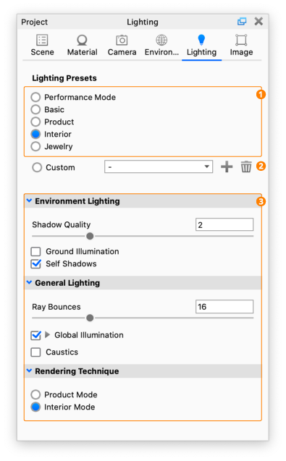Screen dimensions: 286x461
Task: Click the Ray Bounces value field
Action: point(224,307)
